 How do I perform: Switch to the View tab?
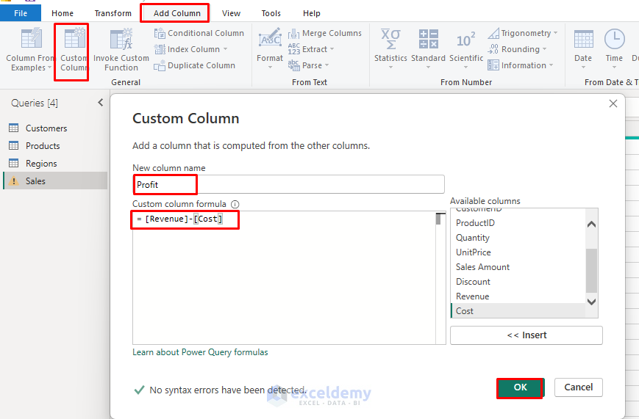(231, 13)
